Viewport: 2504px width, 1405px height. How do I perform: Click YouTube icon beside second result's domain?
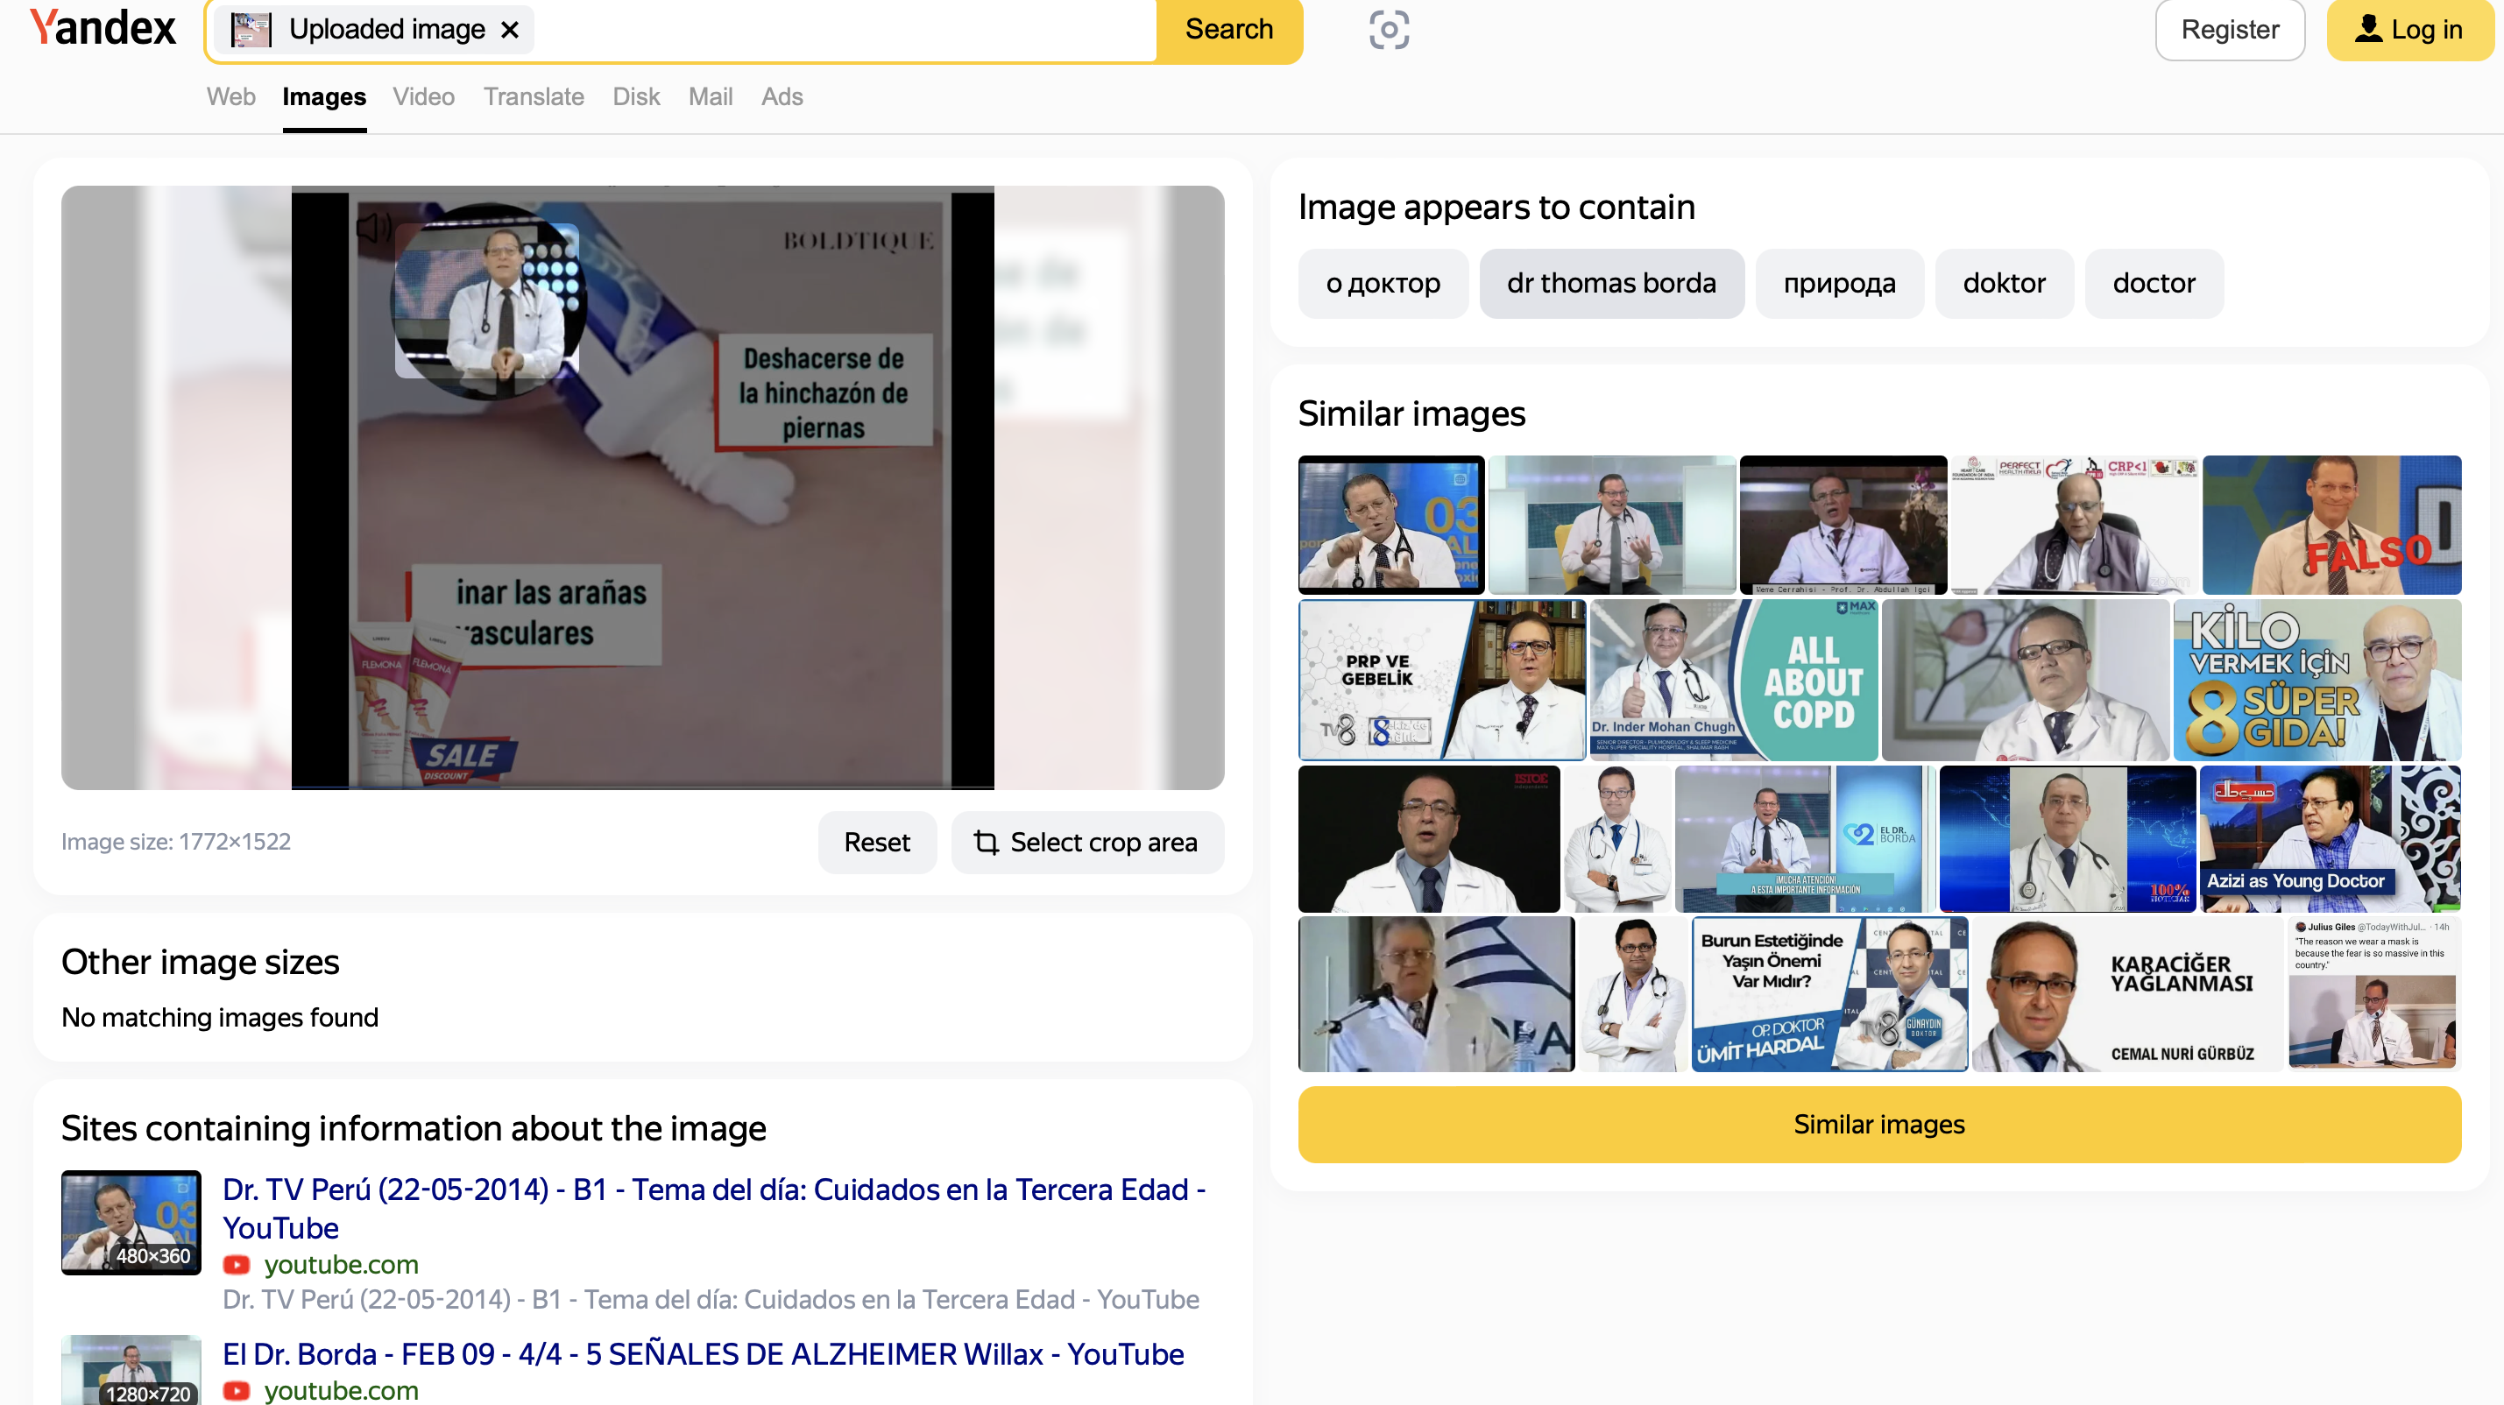coord(237,1391)
